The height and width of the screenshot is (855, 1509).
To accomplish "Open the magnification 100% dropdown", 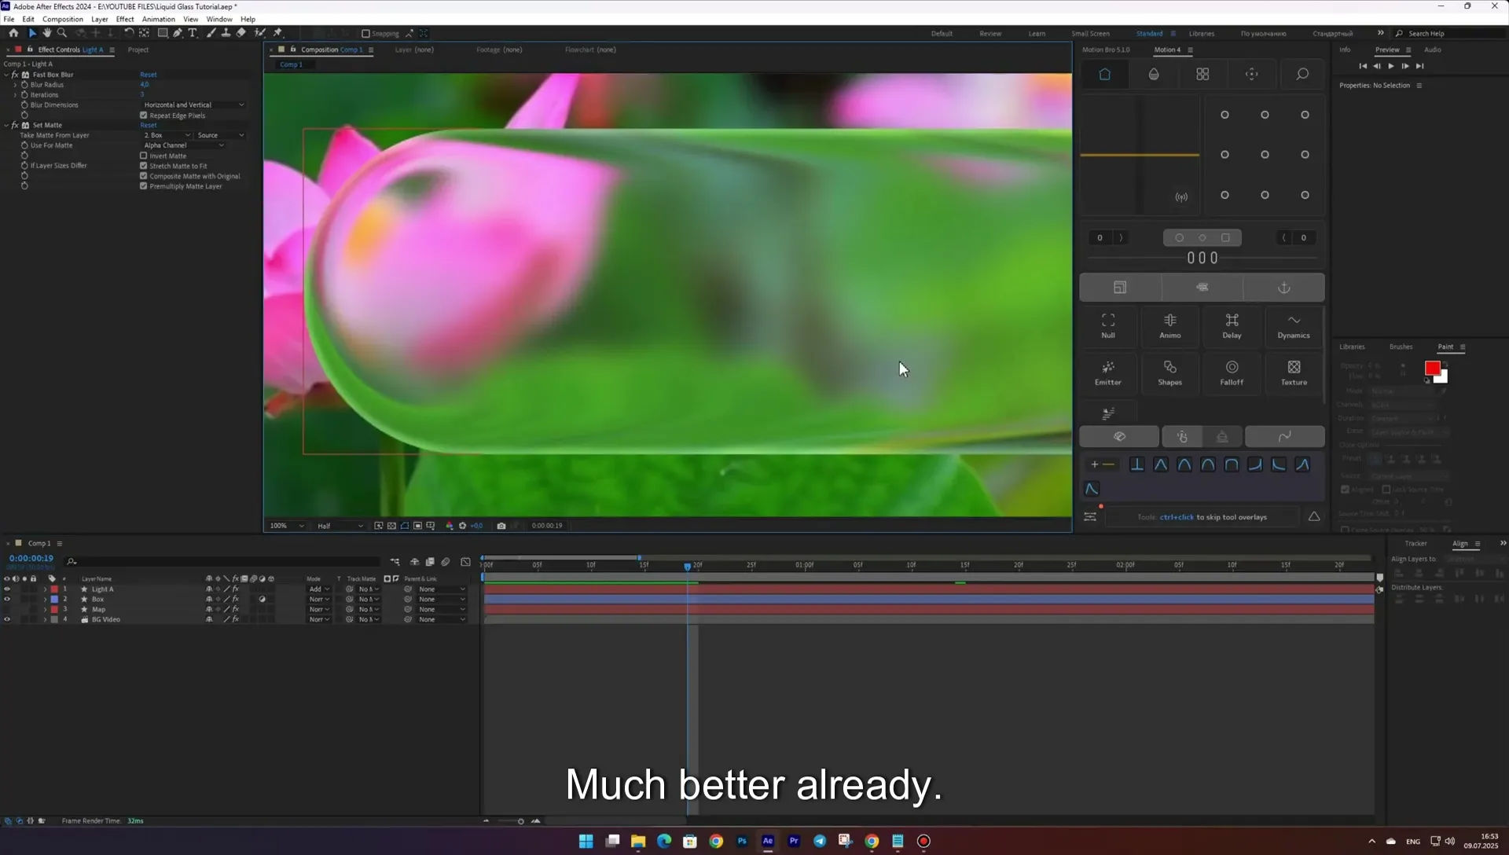I will coord(287,526).
